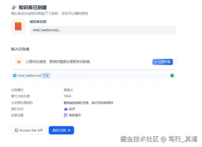Image resolution: width=202 pixels, height=147 pixels.
Task: Click the 倒排索引 grid icon
Action: (x=66, y=115)
